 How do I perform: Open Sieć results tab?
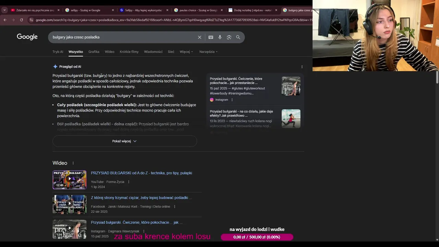tap(171, 52)
